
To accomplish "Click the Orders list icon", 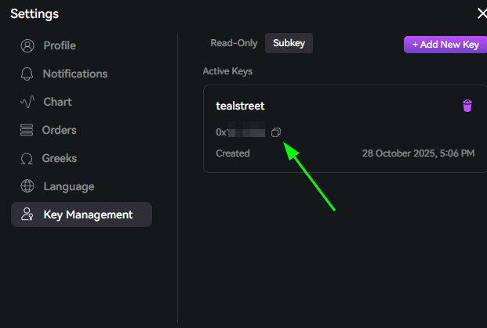I will [x=27, y=130].
